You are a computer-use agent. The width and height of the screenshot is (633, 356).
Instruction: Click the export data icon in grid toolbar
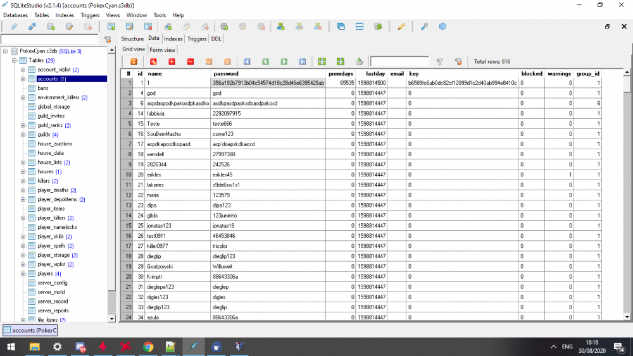(360, 62)
